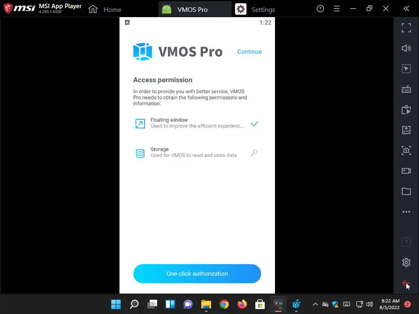The height and width of the screenshot is (314, 419).
Task: Launch Firefox from taskbar
Action: click(x=242, y=304)
